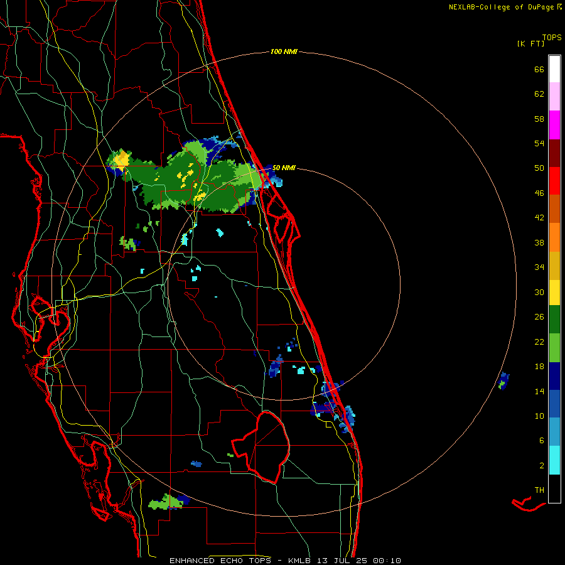Click the [K FT] units label
Image resolution: width=565 pixels, height=565 pixels.
530,43
